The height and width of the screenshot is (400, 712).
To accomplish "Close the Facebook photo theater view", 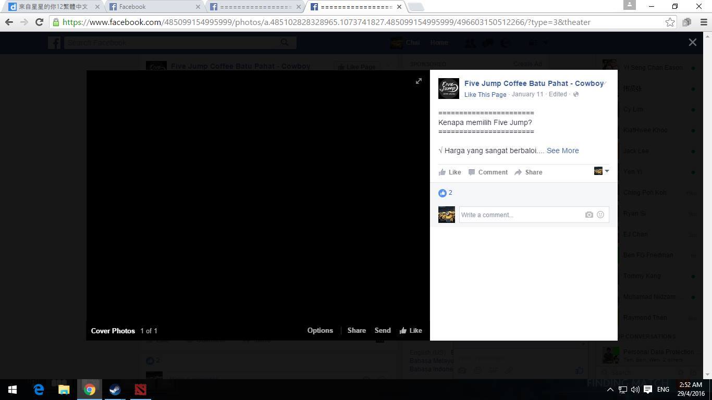I will point(692,43).
